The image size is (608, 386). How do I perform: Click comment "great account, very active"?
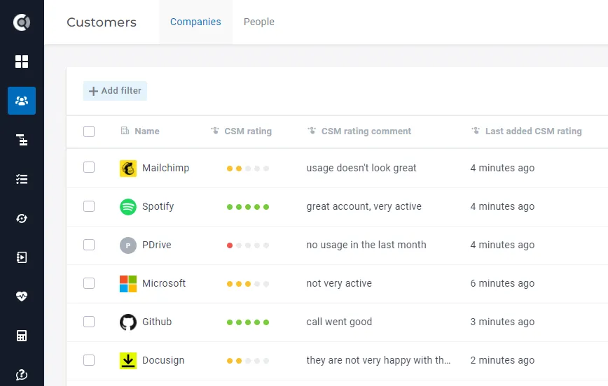(364, 206)
